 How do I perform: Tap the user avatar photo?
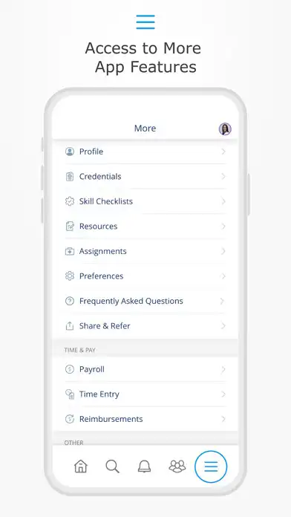coord(225,129)
